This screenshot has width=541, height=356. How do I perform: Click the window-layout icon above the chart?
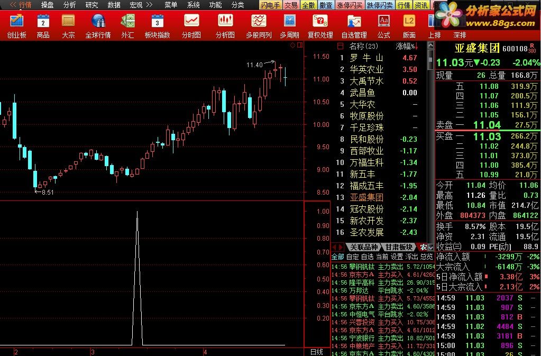299,45
